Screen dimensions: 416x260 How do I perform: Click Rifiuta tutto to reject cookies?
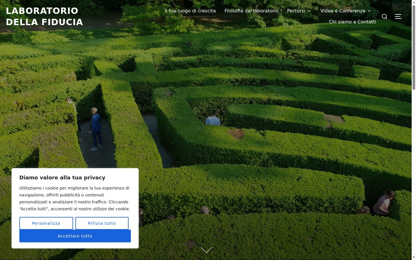tap(102, 223)
